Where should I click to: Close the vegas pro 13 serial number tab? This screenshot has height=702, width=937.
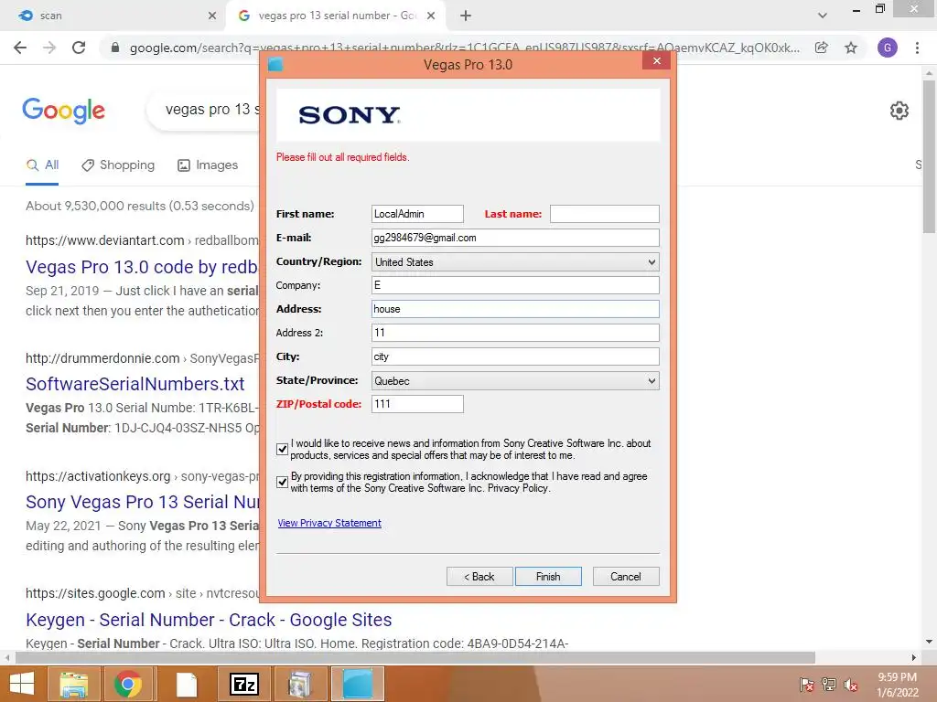pyautogui.click(x=431, y=16)
